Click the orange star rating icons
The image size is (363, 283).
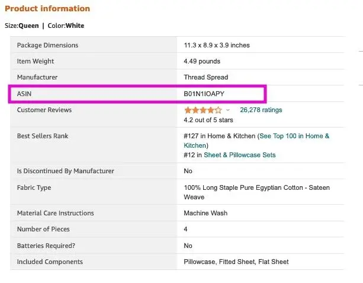pos(203,110)
